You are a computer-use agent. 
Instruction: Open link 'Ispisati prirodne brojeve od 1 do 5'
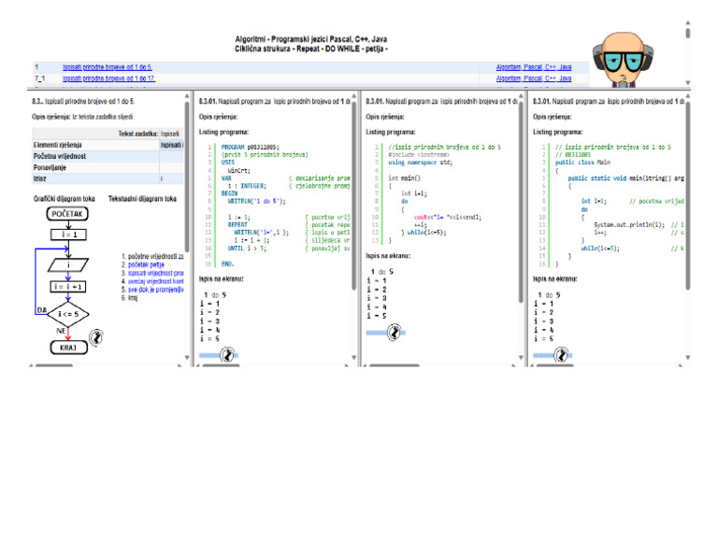pyautogui.click(x=108, y=67)
